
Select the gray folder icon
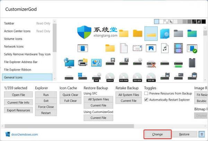click(178, 33)
